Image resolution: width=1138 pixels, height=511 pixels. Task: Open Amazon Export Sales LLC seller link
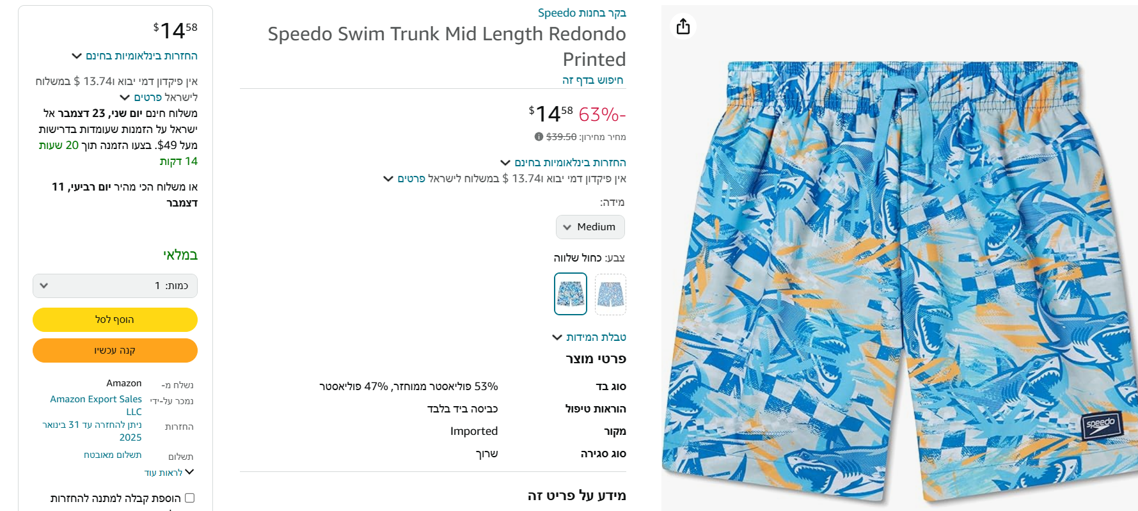(96, 405)
